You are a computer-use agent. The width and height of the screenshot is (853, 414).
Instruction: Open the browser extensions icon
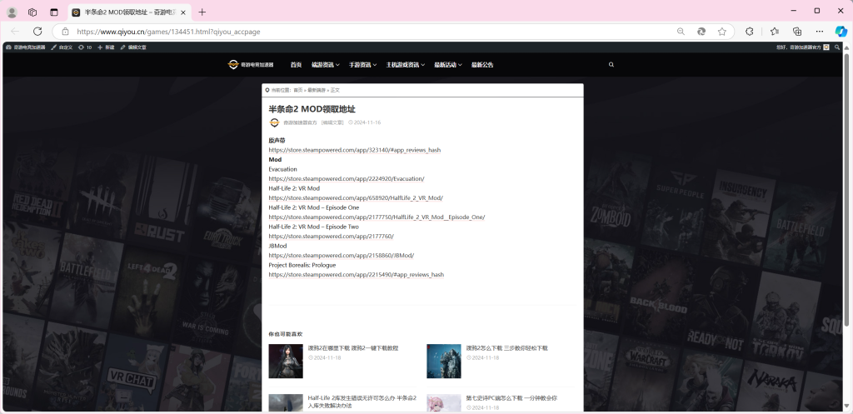pos(750,32)
